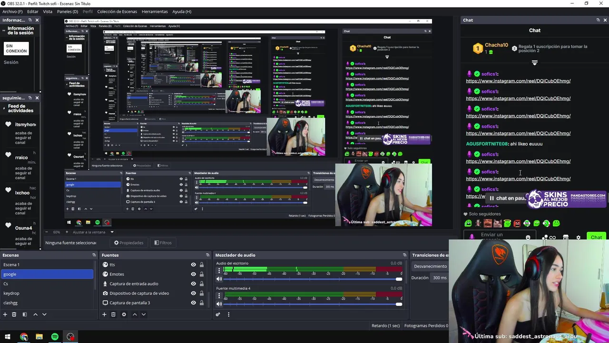This screenshot has height=343, width=609.
Task: Open the Ayuda menu
Action: [x=182, y=11]
